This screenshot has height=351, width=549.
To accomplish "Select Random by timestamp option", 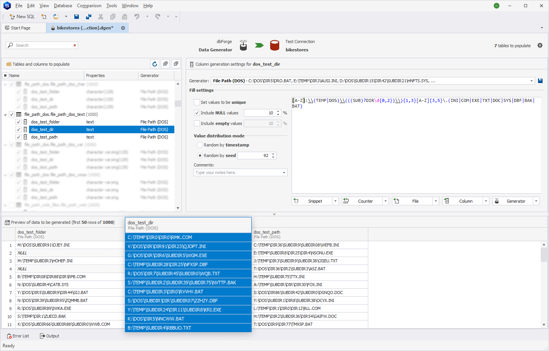I will click(200, 145).
